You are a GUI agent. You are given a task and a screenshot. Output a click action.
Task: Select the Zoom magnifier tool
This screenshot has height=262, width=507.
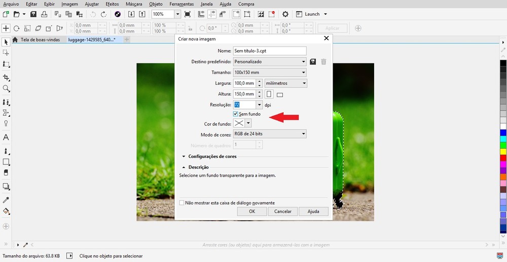6,88
